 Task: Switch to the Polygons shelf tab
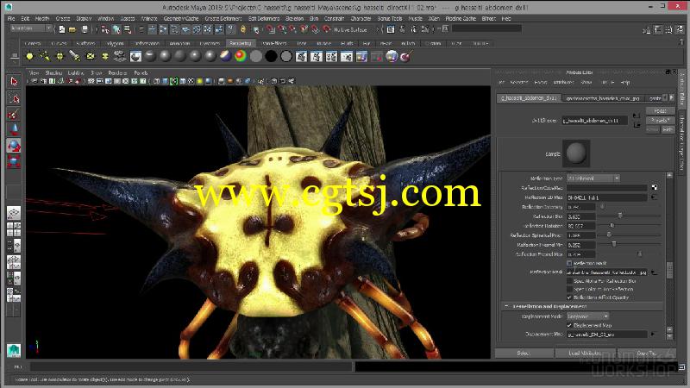pos(115,44)
